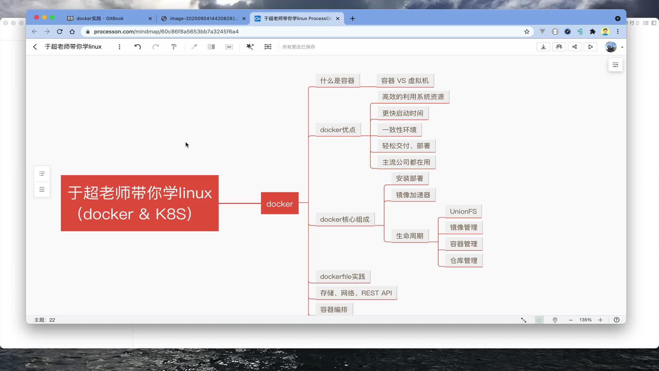Navigate back in browser history
The image size is (659, 371).
[34, 32]
